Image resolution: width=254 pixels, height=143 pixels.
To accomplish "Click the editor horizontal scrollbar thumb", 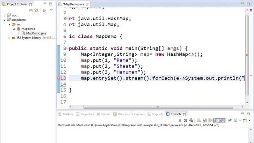I will [158, 107].
